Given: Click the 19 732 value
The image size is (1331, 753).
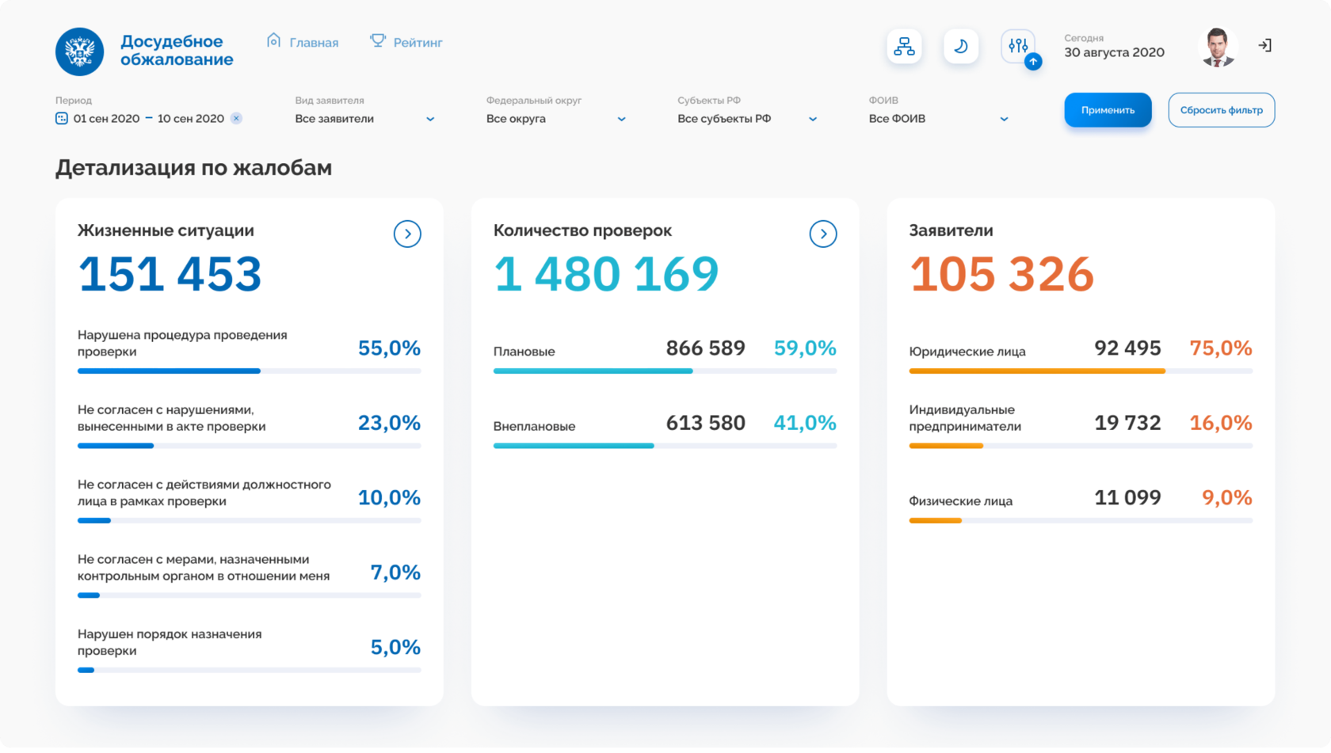Looking at the screenshot, I should click(1127, 424).
